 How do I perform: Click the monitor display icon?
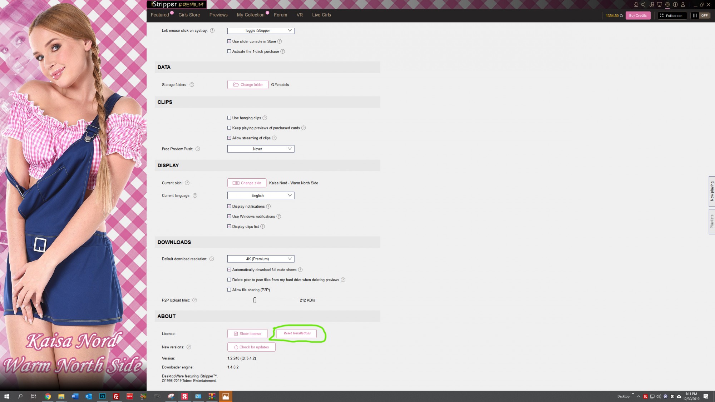click(x=660, y=5)
